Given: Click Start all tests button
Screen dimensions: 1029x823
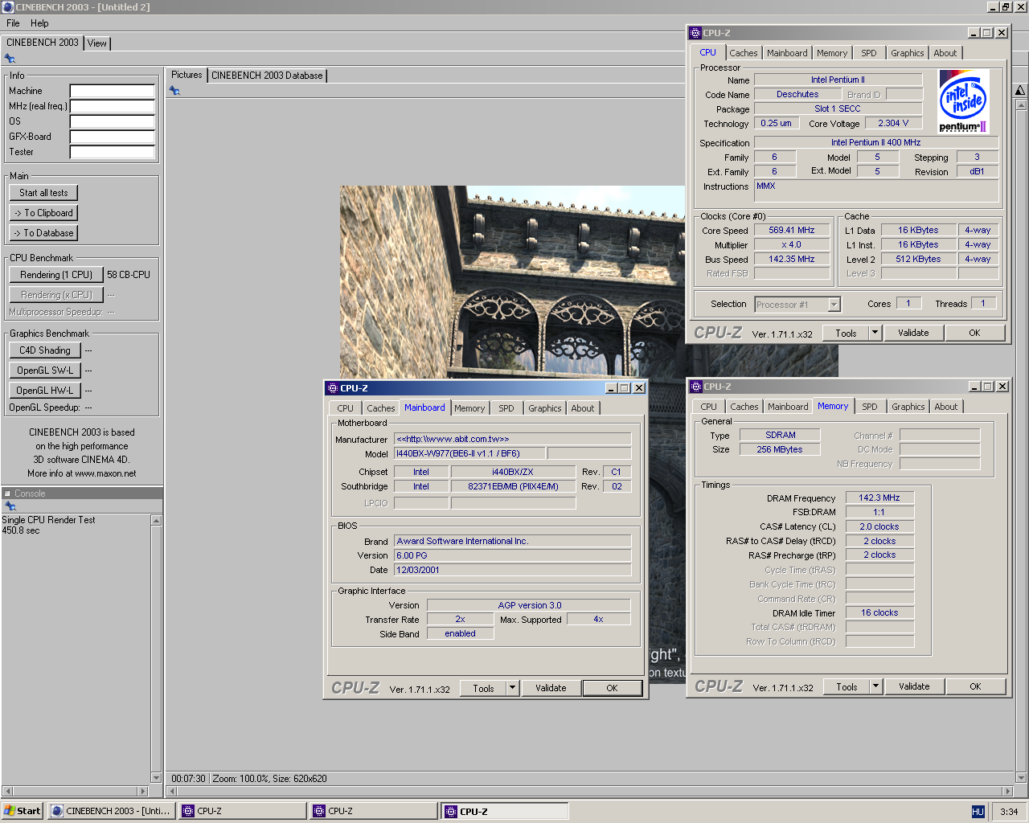Looking at the screenshot, I should click(x=43, y=193).
